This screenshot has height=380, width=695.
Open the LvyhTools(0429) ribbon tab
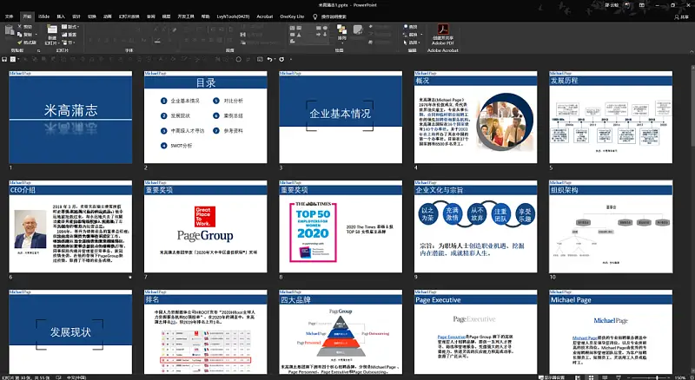tap(233, 16)
